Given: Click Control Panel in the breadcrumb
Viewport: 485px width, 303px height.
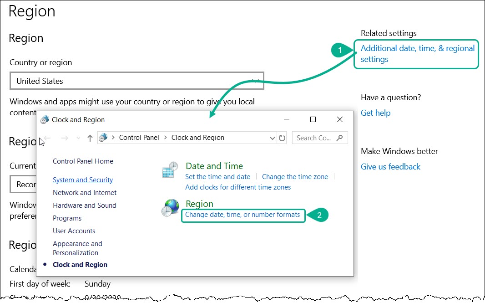Looking at the screenshot, I should coord(139,138).
